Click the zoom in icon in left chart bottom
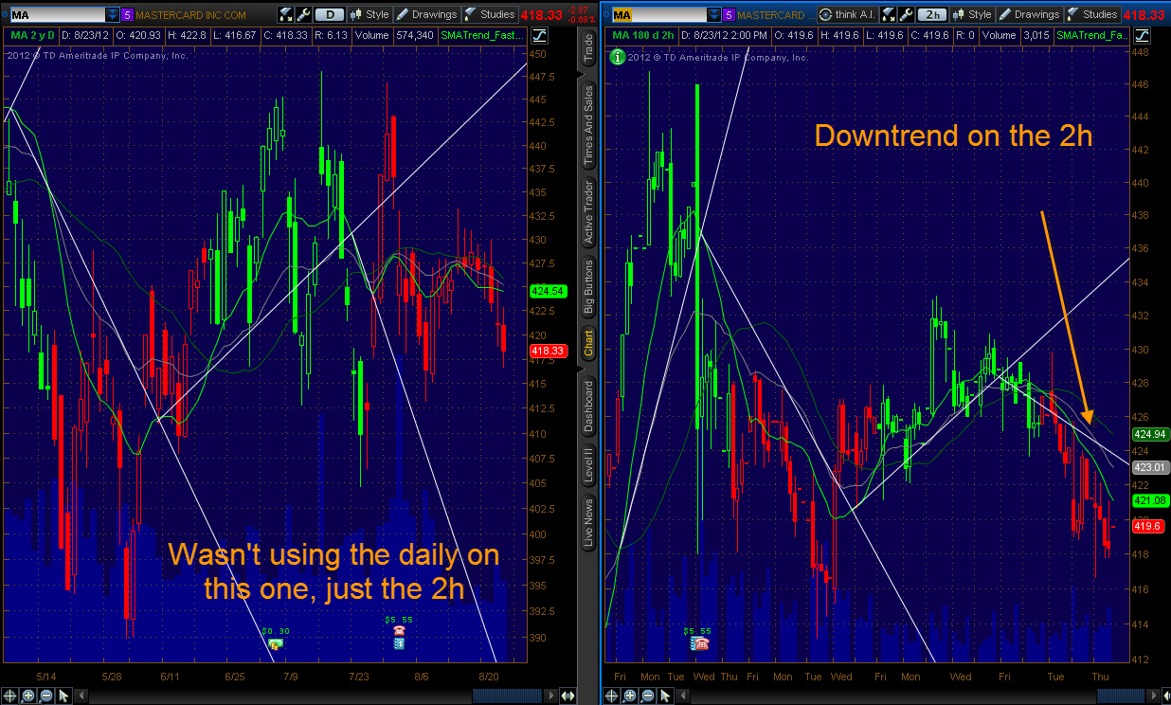Image resolution: width=1171 pixels, height=705 pixels. [29, 695]
